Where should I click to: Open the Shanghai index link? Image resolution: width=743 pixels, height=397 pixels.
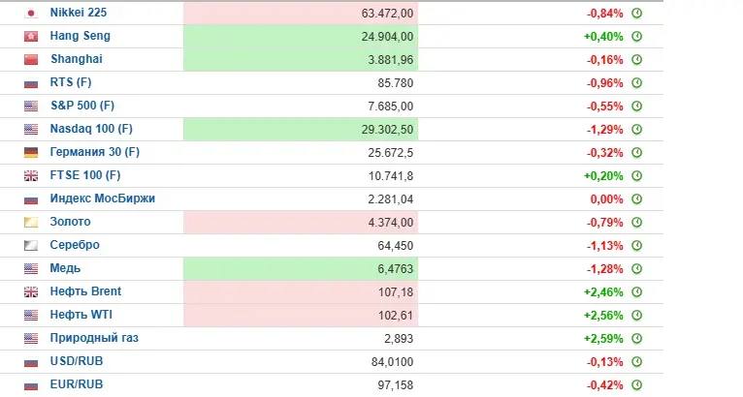[77, 59]
